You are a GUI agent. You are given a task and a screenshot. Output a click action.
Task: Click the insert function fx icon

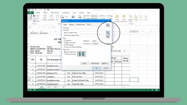(x=53, y=27)
